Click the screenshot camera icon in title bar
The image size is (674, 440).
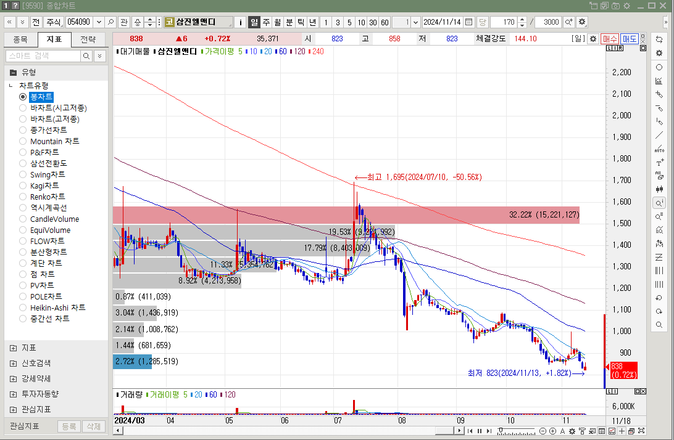click(615, 6)
